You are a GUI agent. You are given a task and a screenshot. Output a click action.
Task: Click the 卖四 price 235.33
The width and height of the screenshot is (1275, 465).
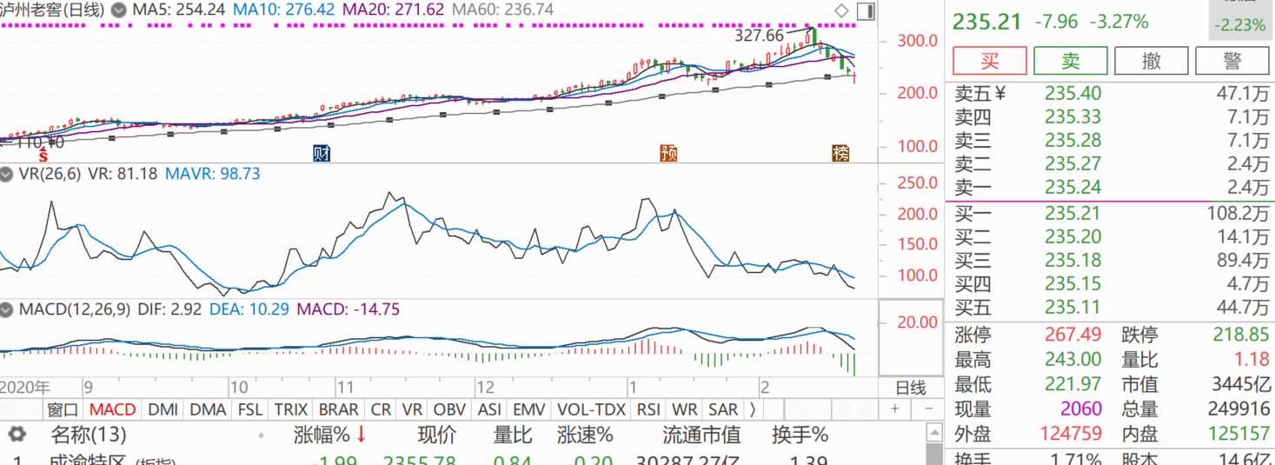[1072, 116]
